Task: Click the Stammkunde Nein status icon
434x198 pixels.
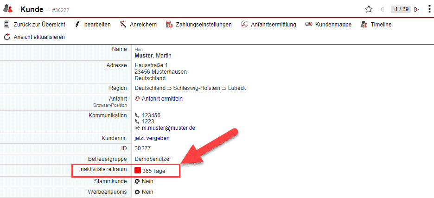Action: click(x=137, y=181)
